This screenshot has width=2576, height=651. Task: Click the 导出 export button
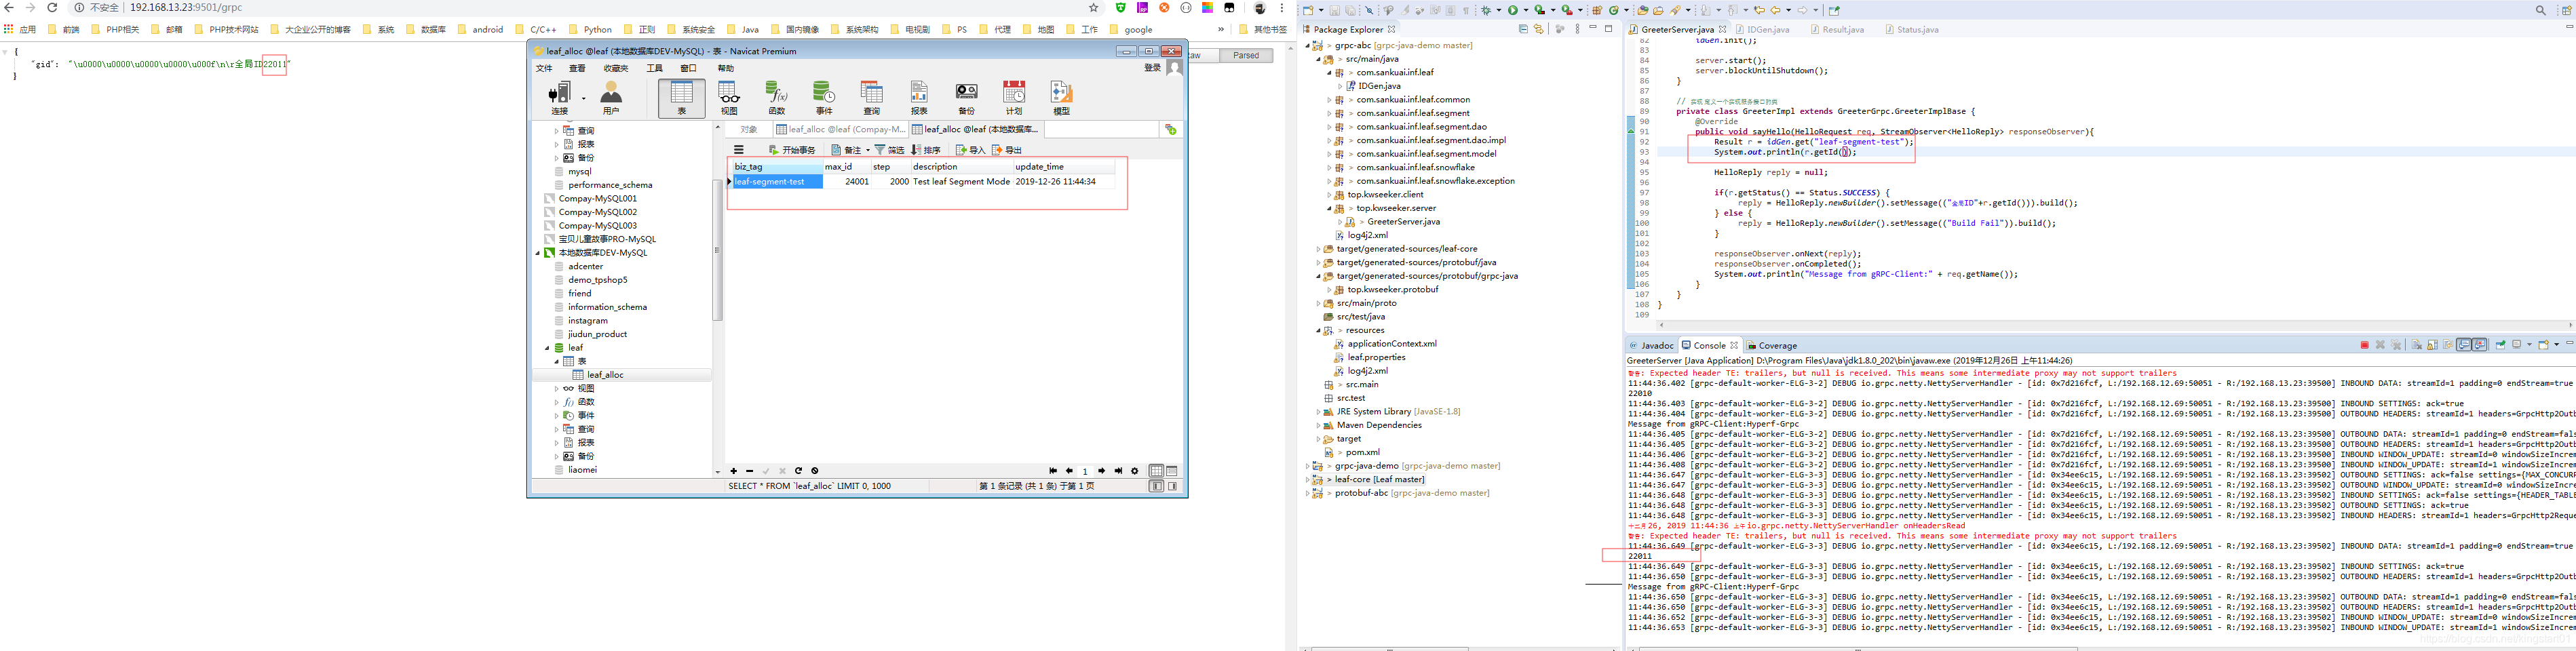tap(1007, 150)
